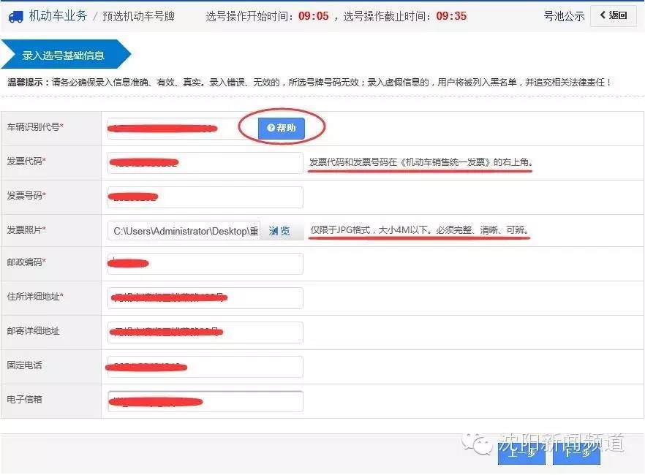Click the 电子信箱 email input field
Image resolution: width=645 pixels, height=475 pixels.
(x=205, y=400)
